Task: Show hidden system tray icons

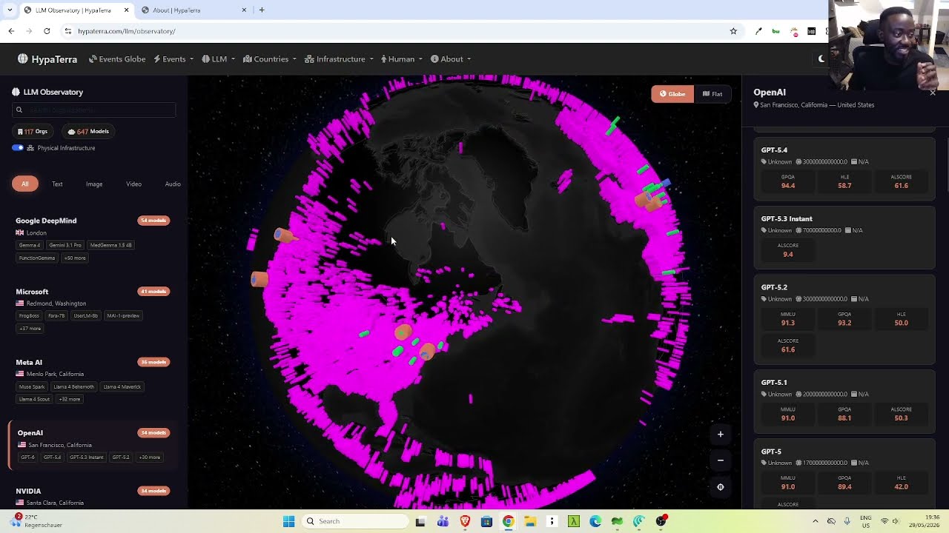Action: coord(815,521)
